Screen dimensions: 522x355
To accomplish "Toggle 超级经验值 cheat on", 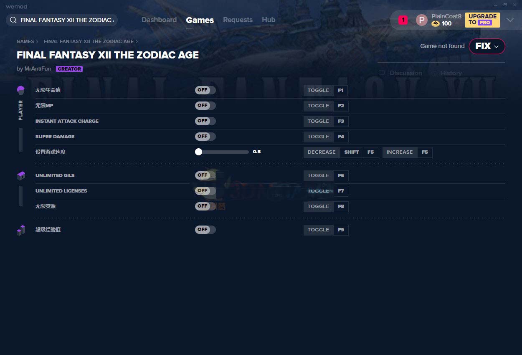I will coord(205,230).
